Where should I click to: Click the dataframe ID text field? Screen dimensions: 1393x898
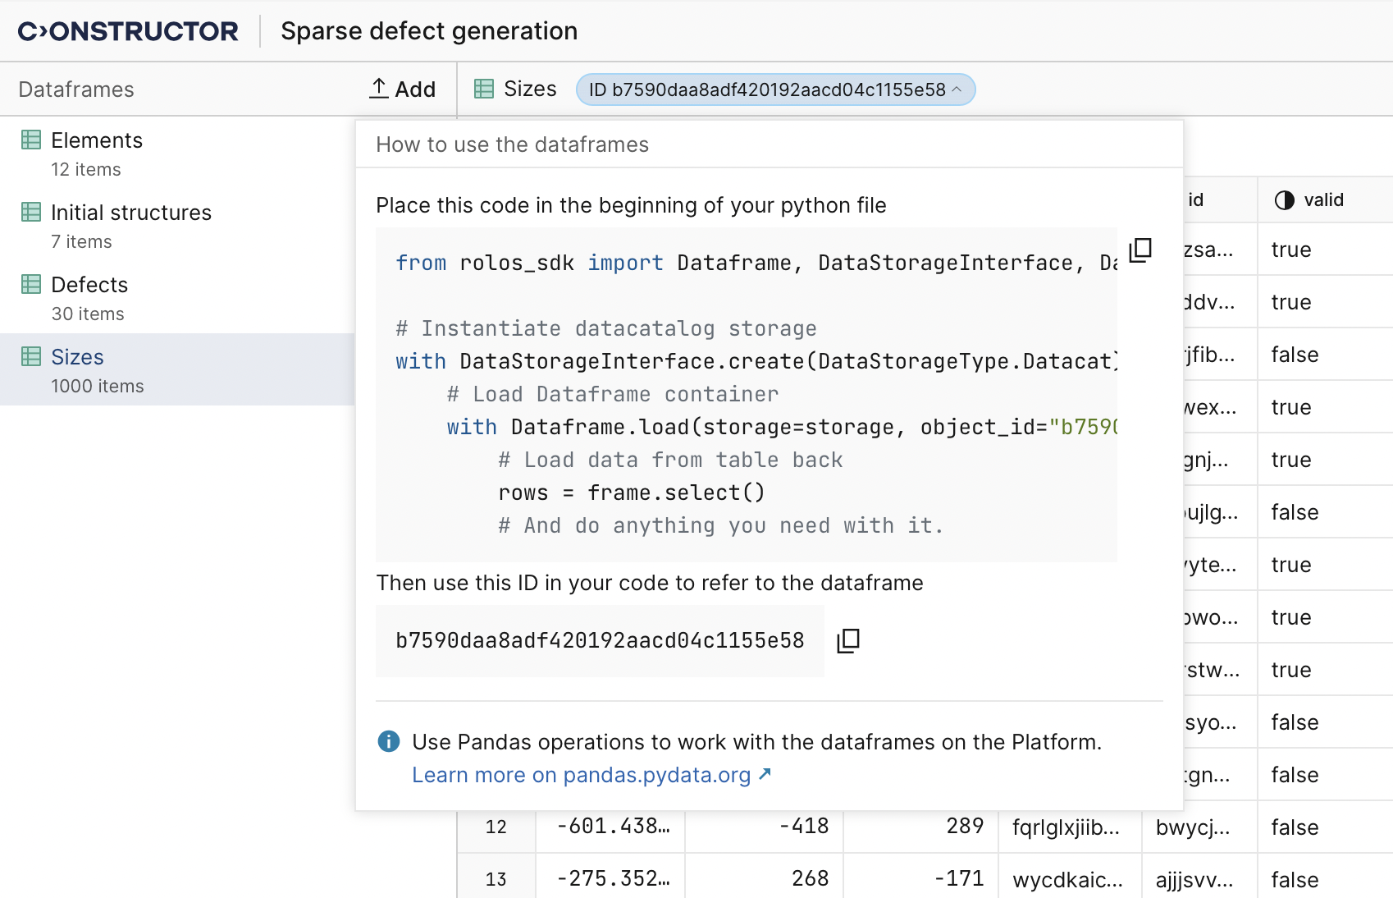[600, 641]
